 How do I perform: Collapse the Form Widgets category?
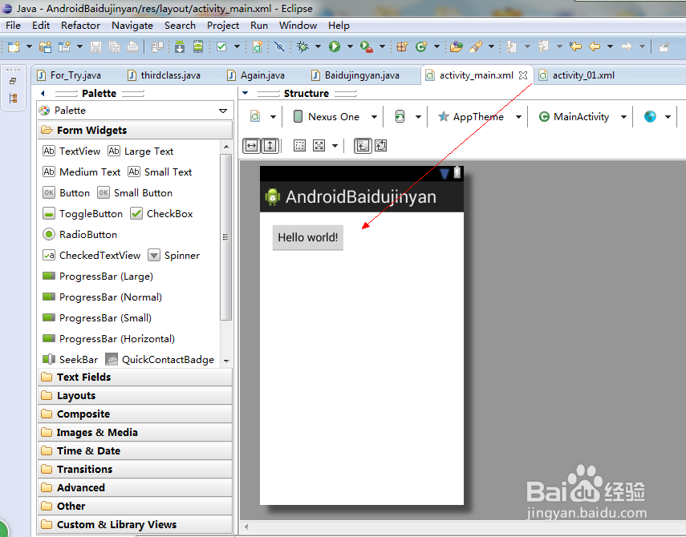[x=135, y=130]
